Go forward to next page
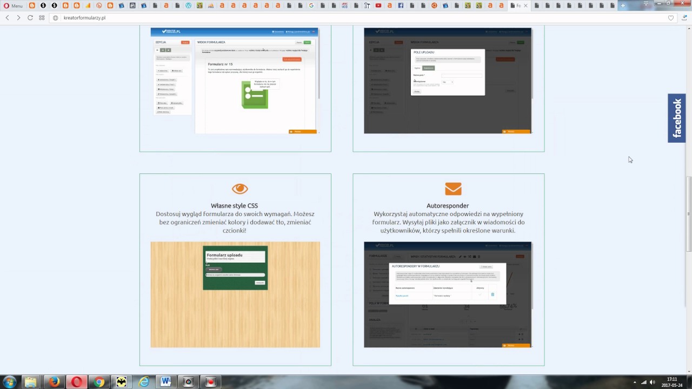692x389 pixels. [18, 18]
